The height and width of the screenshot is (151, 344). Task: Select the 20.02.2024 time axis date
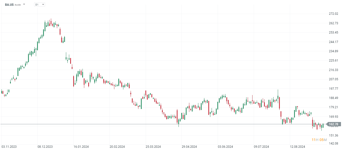click(x=117, y=147)
